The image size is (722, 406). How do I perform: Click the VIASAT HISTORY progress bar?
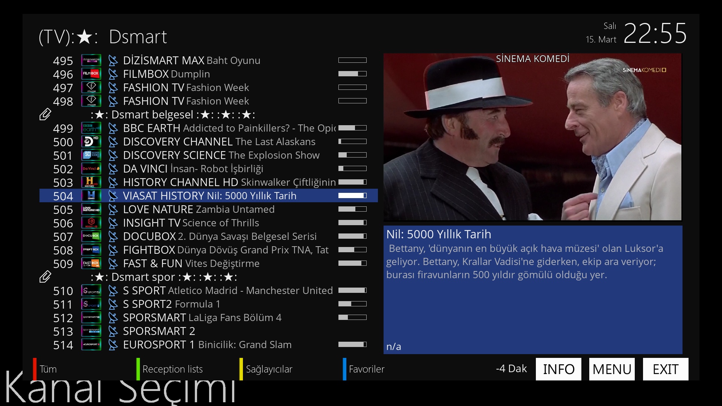tap(352, 195)
